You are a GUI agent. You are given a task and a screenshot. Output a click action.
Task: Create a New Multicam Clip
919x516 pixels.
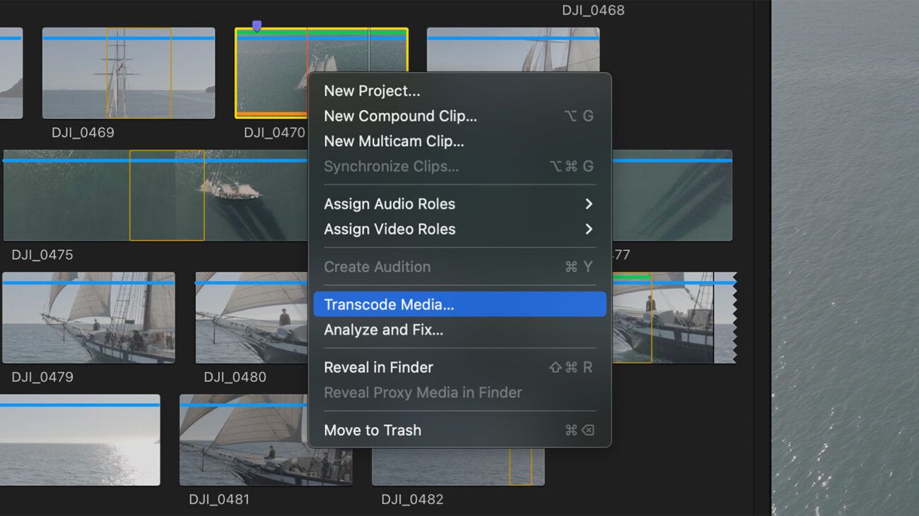[x=394, y=141]
